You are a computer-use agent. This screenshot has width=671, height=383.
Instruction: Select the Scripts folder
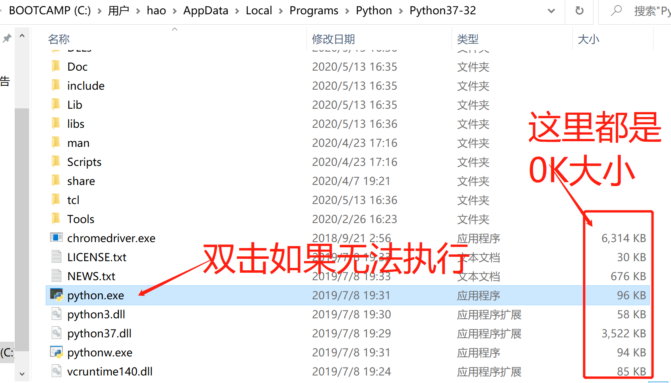point(84,162)
